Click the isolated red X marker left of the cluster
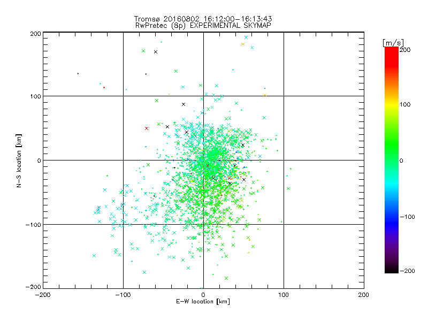This screenshot has height=321, width=428. (x=147, y=128)
